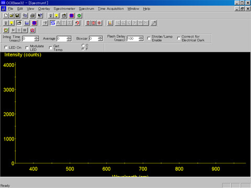The width and height of the screenshot is (251, 188).
Task: Open the Spectrometer menu
Action: [x=64, y=9]
